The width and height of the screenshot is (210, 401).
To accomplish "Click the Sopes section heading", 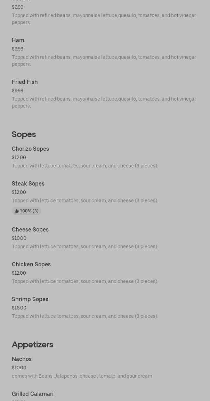I will [24, 134].
